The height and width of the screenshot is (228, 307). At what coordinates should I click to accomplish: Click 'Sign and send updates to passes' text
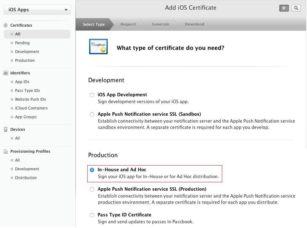[x=146, y=222]
